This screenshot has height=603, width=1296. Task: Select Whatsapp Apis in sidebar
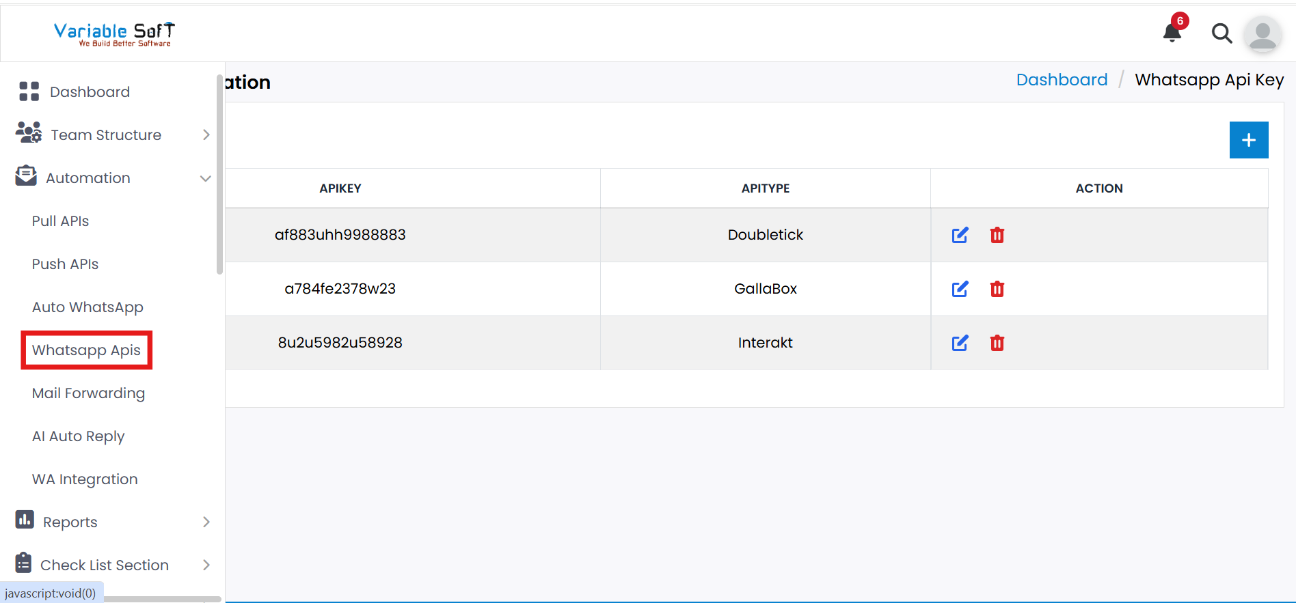point(86,350)
